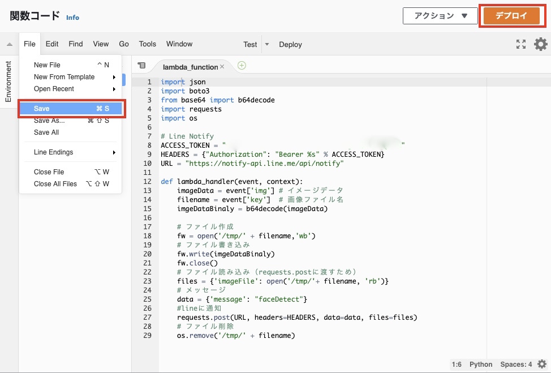The width and height of the screenshot is (551, 373).
Task: Open the Go menu
Action: click(x=124, y=44)
